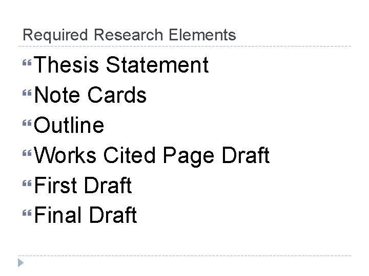Click the quote bullet beside First Draft
Screen dimensions: 369x276
coord(27,183)
